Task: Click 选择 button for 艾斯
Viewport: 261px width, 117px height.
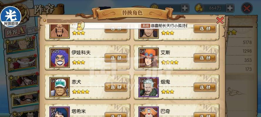Action: tap(205, 58)
